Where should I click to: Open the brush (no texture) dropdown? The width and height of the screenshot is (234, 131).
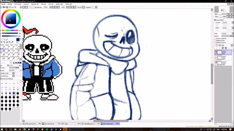coord(14,76)
